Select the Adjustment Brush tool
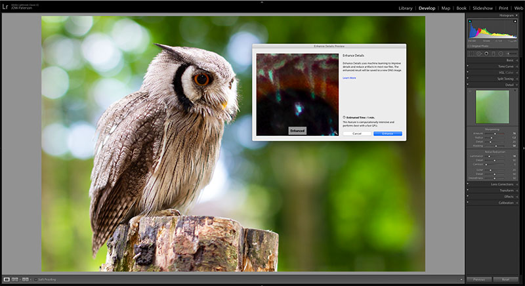Image resolution: width=525 pixels, height=286 pixels. pos(511,54)
